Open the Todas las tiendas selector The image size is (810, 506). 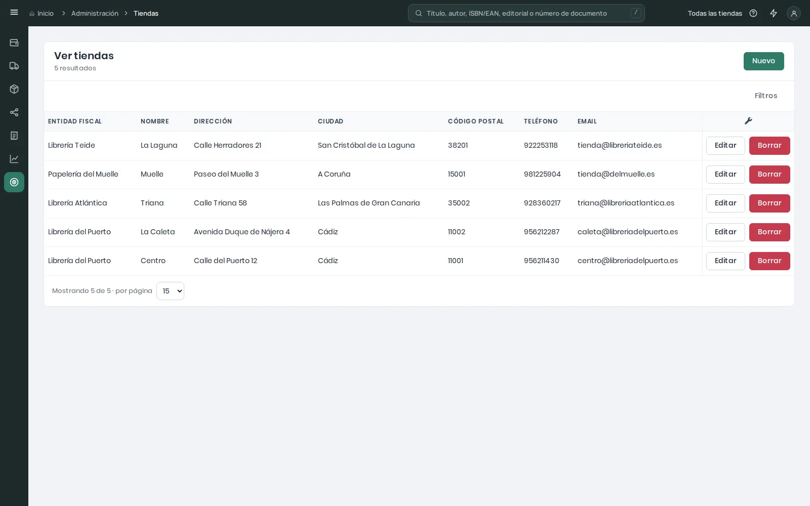[x=715, y=14]
